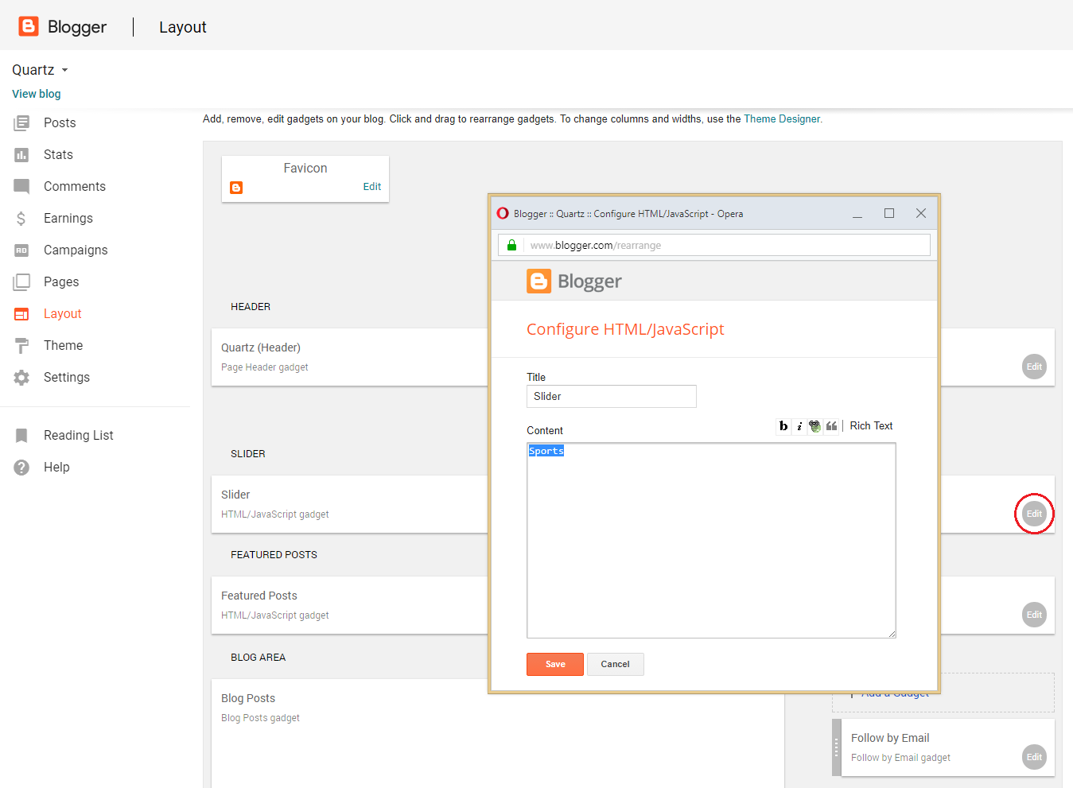Screen dimensions: 1073x788
Task: Click the 'Blog Posts' gadget title
Action: point(248,698)
